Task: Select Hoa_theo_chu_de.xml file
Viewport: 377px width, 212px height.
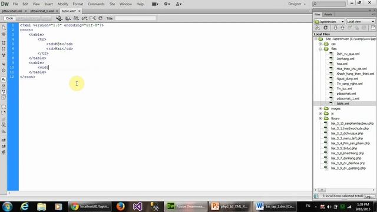Action: (x=352, y=69)
